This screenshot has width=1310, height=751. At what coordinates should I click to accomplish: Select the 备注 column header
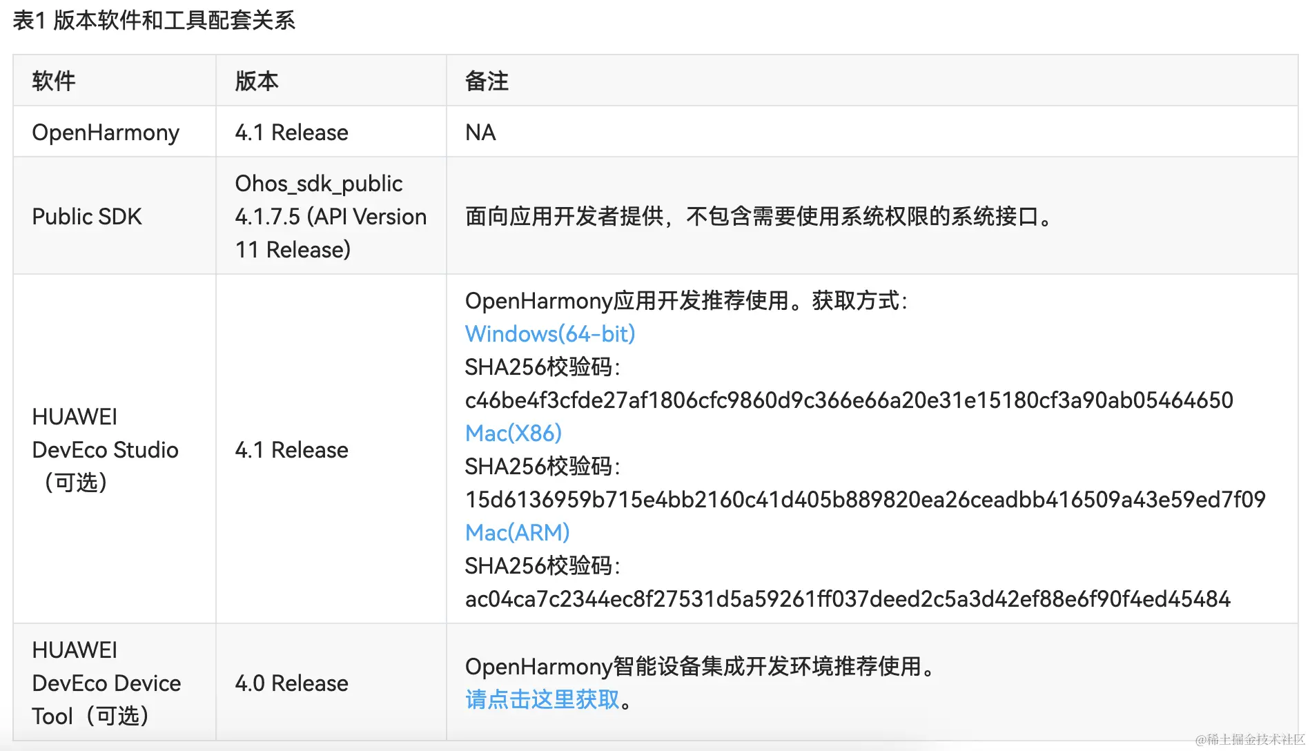point(872,81)
